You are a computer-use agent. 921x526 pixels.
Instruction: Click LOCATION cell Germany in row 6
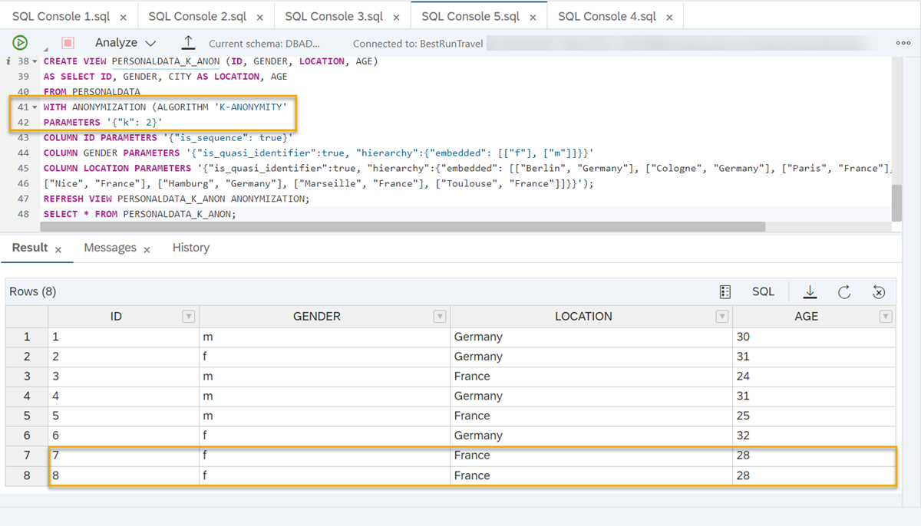point(591,436)
